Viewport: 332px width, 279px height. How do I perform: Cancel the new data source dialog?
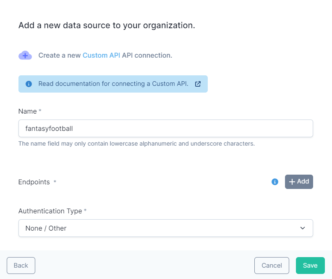(x=272, y=266)
